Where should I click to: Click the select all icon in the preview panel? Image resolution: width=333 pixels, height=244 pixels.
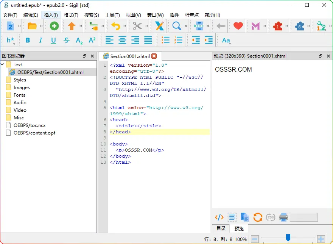(x=232, y=217)
